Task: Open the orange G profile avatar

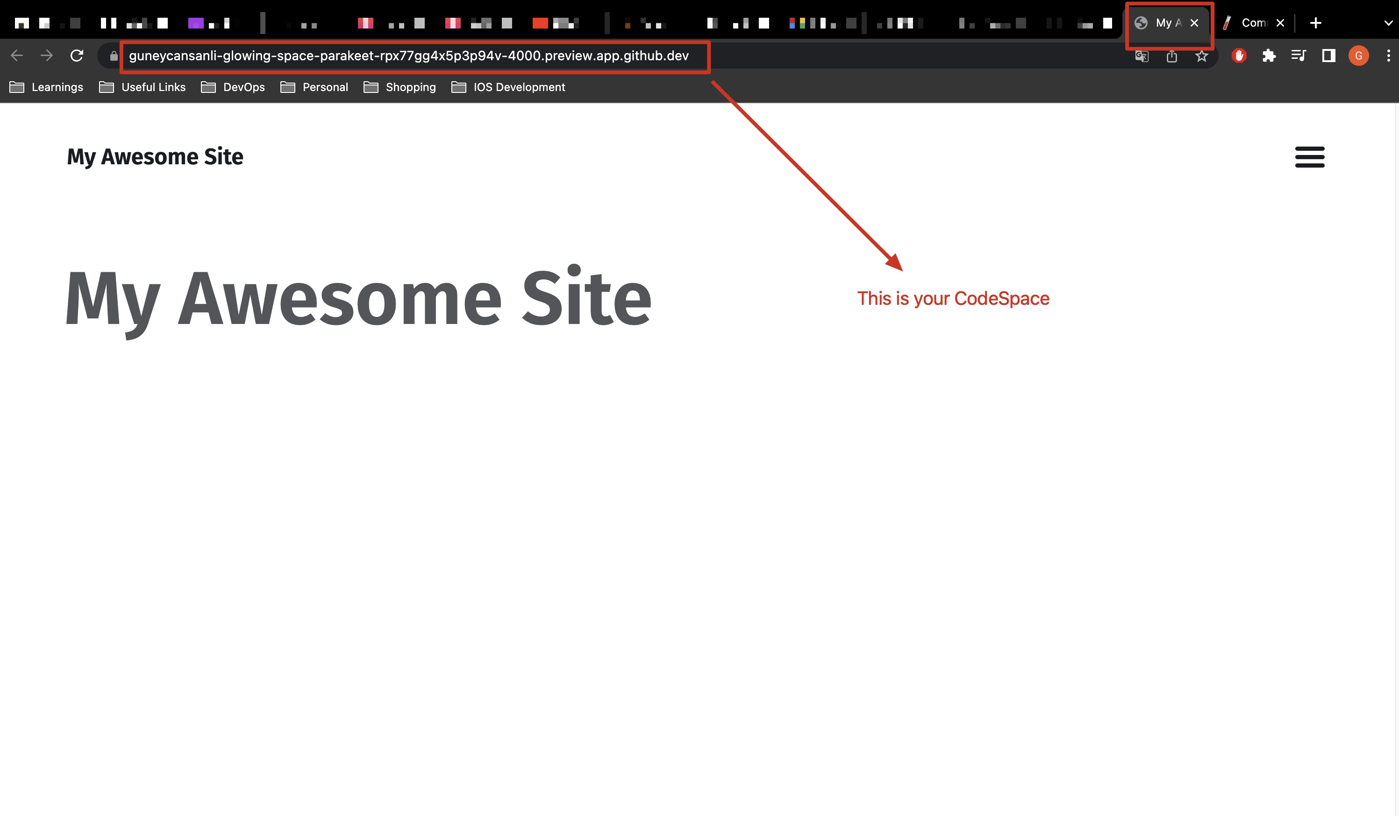Action: coord(1358,56)
